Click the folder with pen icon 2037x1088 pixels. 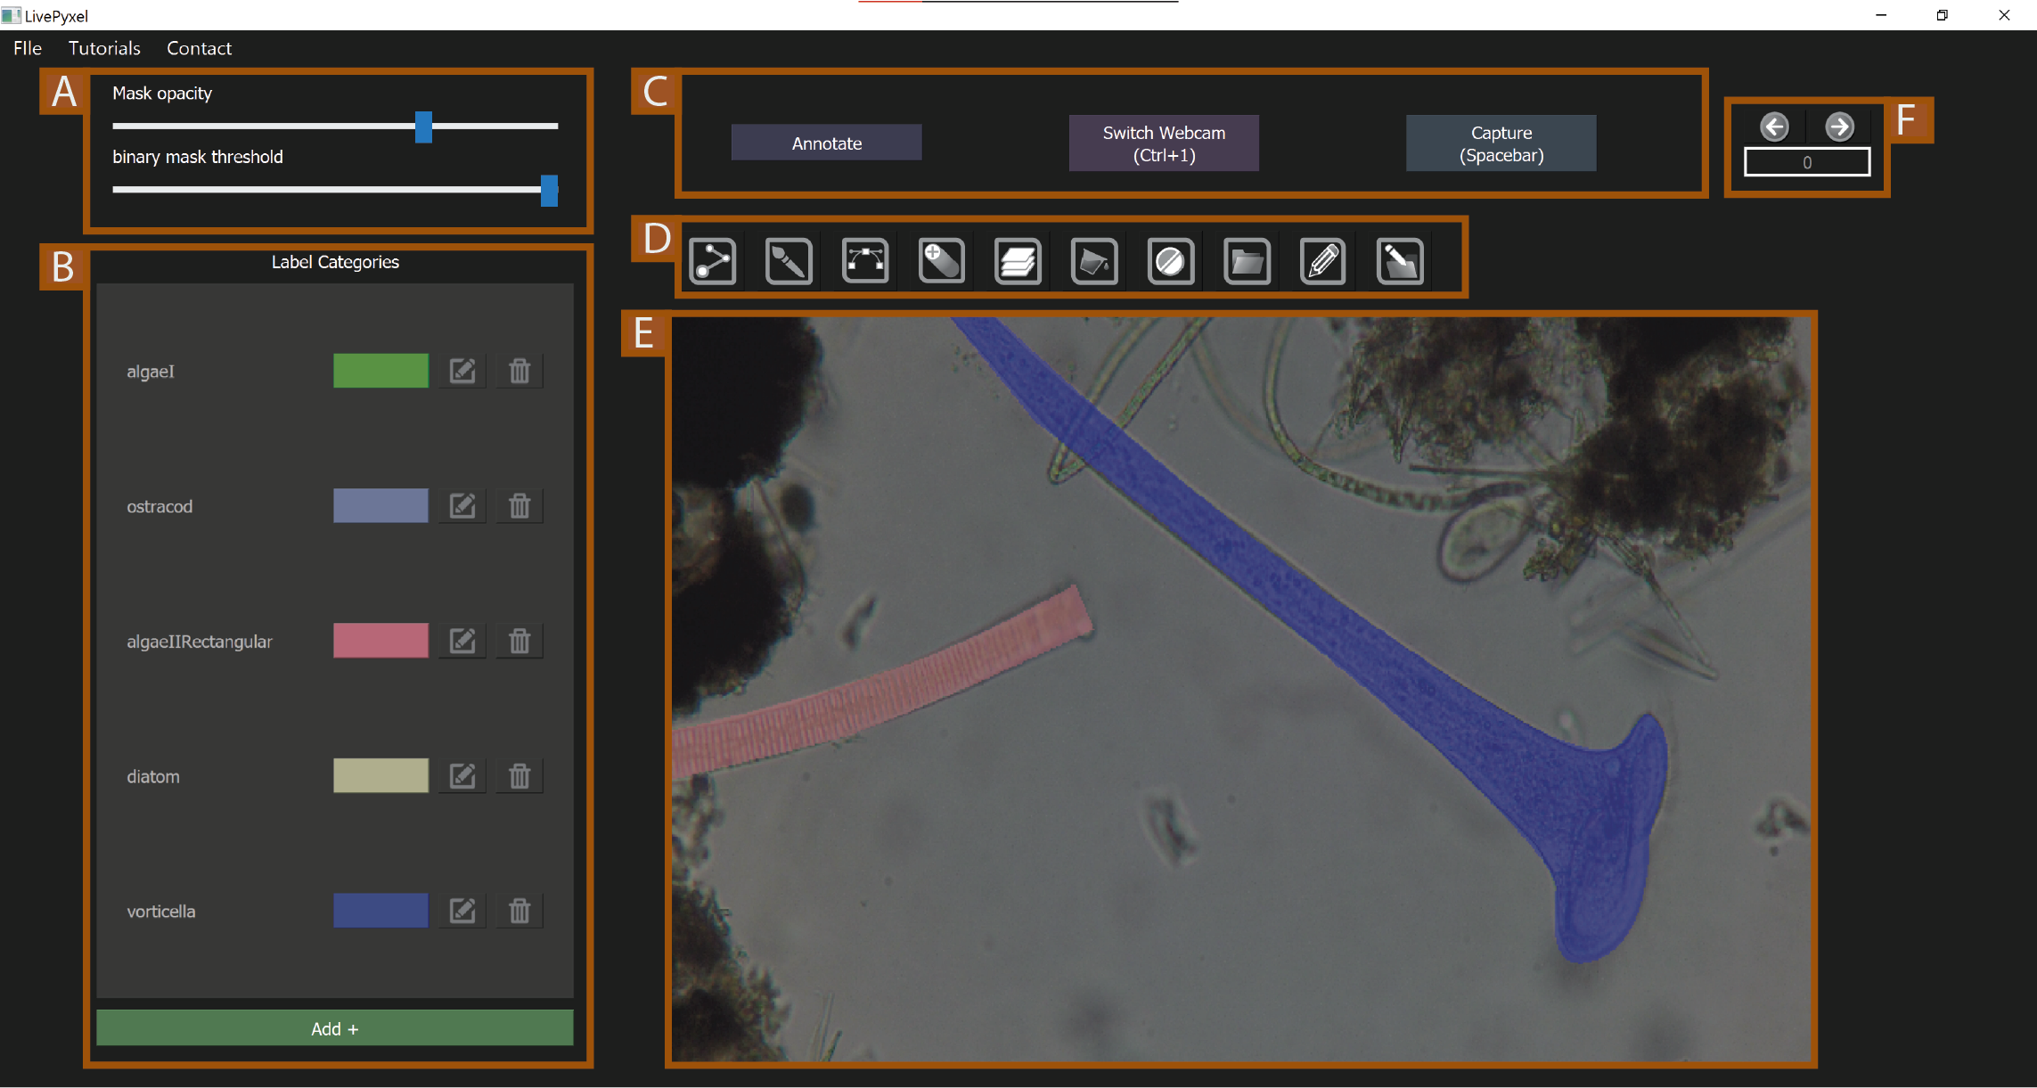tap(1400, 262)
